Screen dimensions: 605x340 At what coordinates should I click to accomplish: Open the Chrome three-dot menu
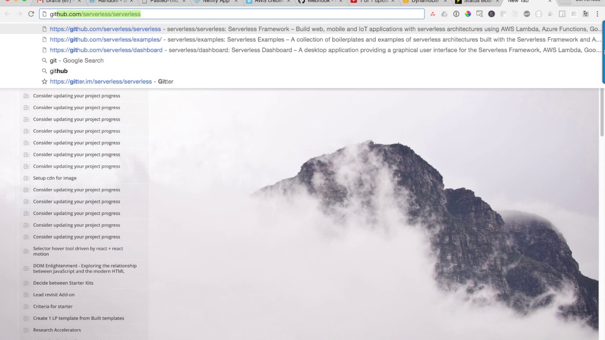coord(597,14)
